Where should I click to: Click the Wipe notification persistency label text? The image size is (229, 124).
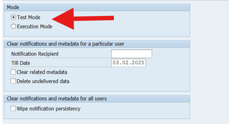point(48,109)
